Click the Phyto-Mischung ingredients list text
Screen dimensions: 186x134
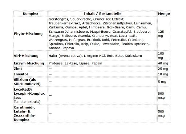[x=100, y=33]
